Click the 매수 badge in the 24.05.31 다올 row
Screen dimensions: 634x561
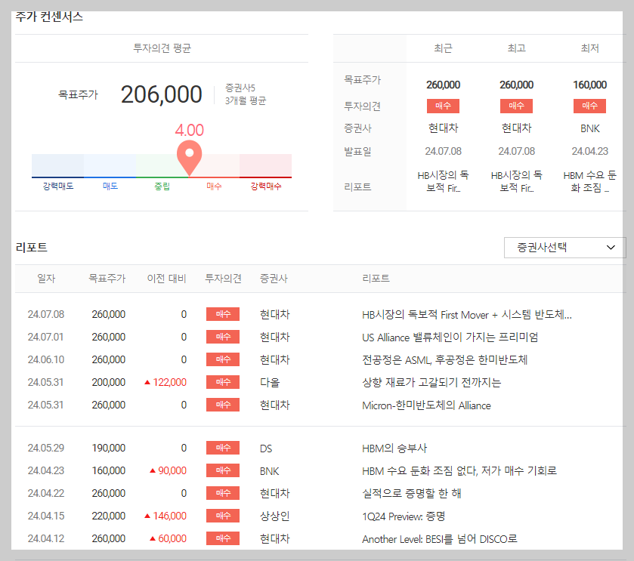[x=222, y=382]
